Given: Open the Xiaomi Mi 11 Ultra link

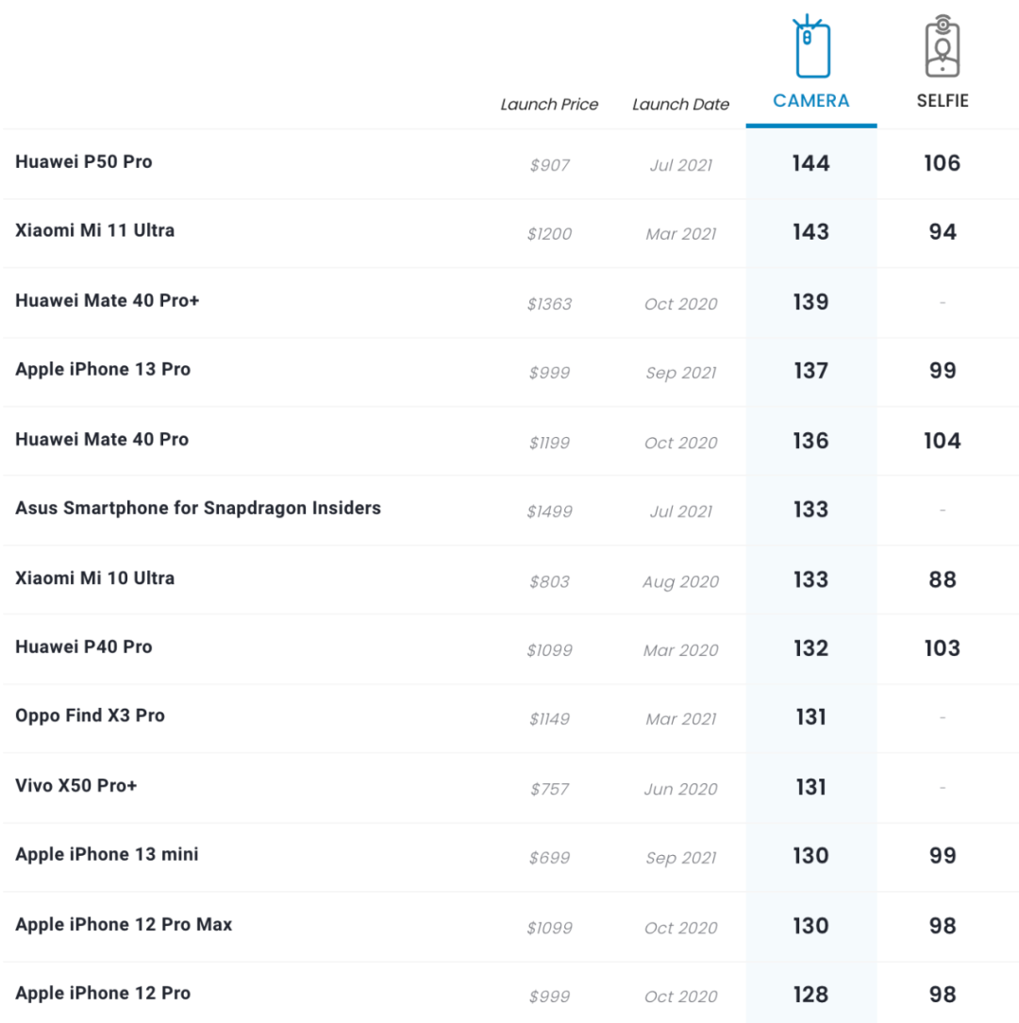Looking at the screenshot, I should [x=94, y=230].
